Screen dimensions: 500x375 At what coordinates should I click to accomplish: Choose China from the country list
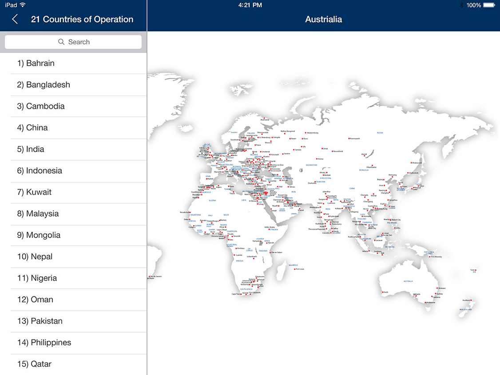73,128
